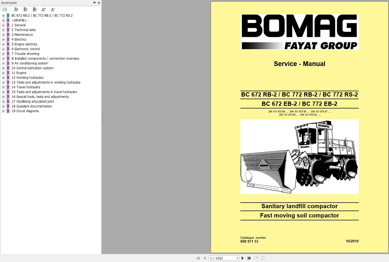The height and width of the screenshot is (262, 389).
Task: Open the 1 General bookmark
Action: (19, 25)
